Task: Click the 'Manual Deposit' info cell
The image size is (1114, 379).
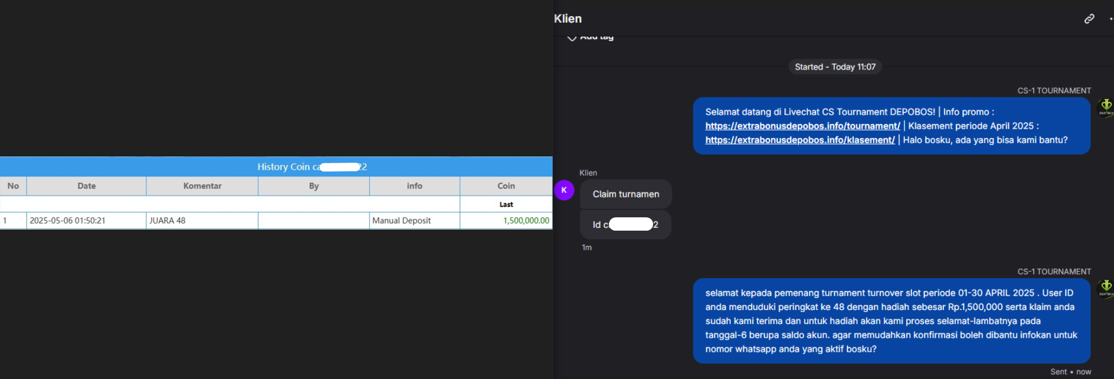Action: click(414, 220)
